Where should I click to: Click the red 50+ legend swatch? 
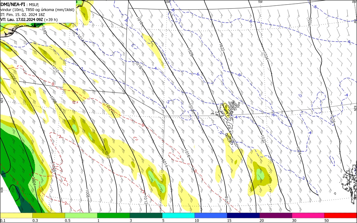click(340, 216)
